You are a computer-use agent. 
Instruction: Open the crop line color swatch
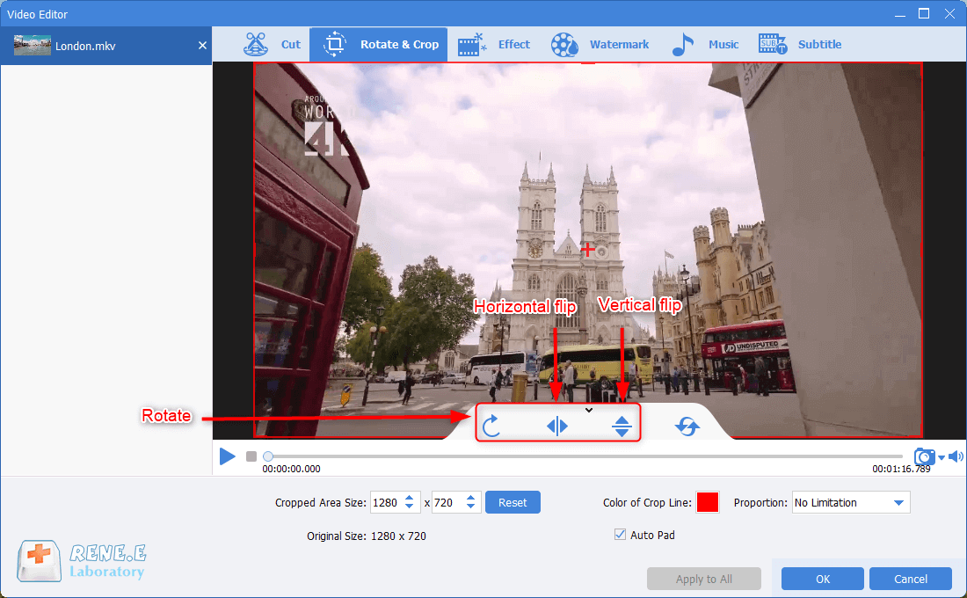point(708,502)
